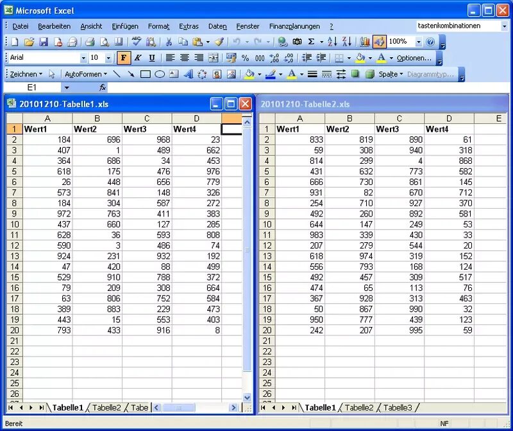Expand the Name Box dropdown next to E1
The image size is (513, 431).
[x=67, y=87]
